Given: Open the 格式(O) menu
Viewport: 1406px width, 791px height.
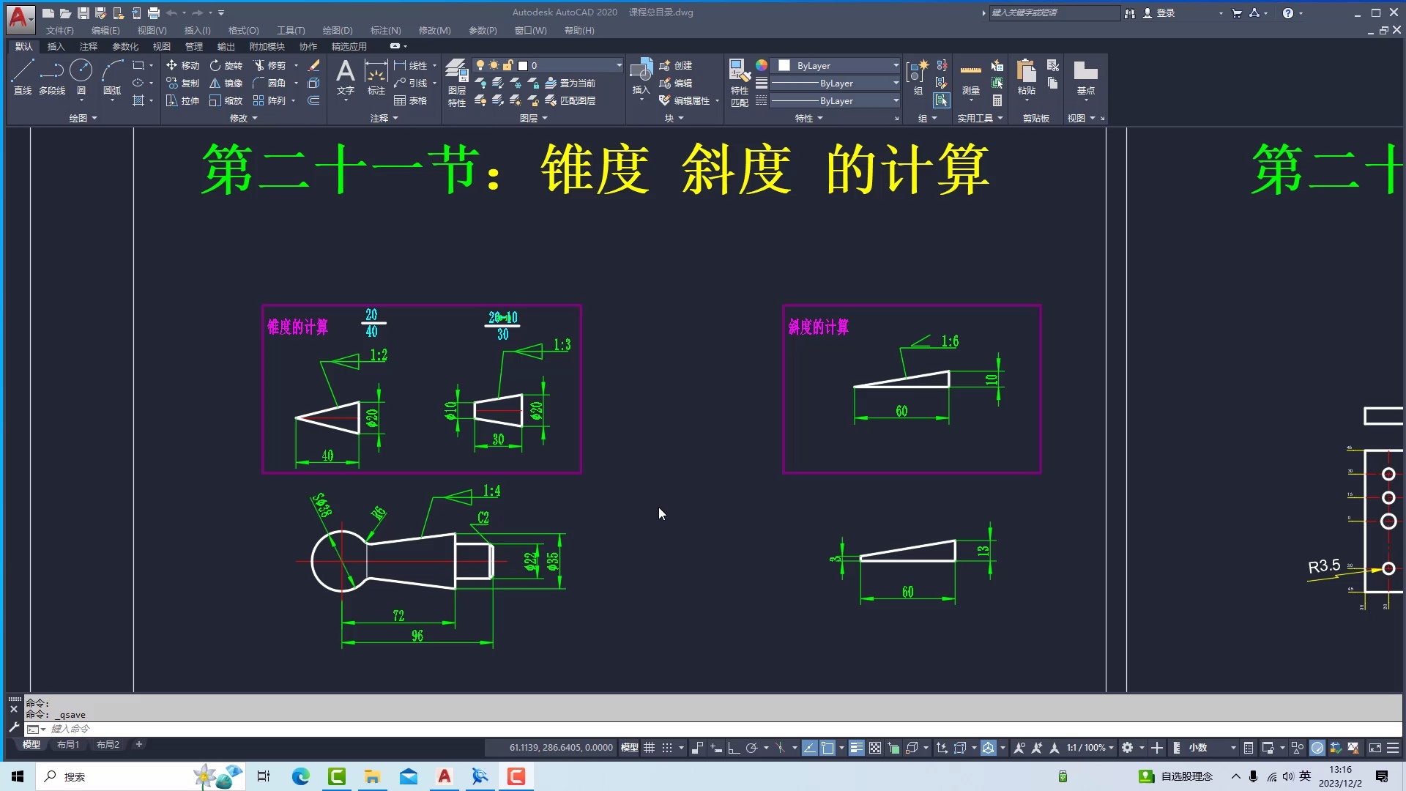Looking at the screenshot, I should 242,30.
